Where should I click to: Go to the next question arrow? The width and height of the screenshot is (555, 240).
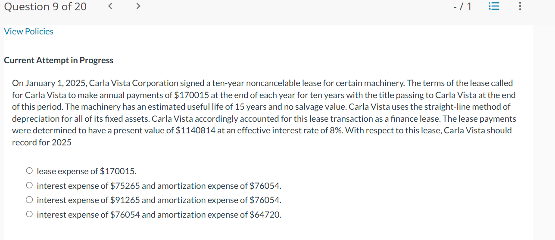(138, 6)
